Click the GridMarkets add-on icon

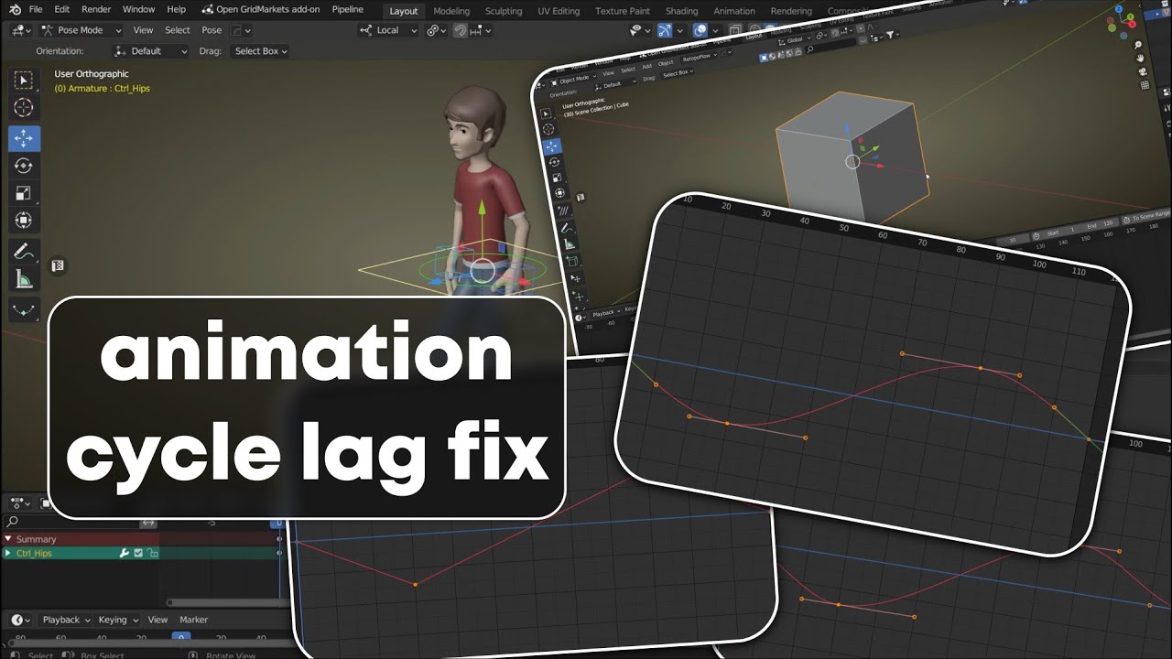click(208, 9)
